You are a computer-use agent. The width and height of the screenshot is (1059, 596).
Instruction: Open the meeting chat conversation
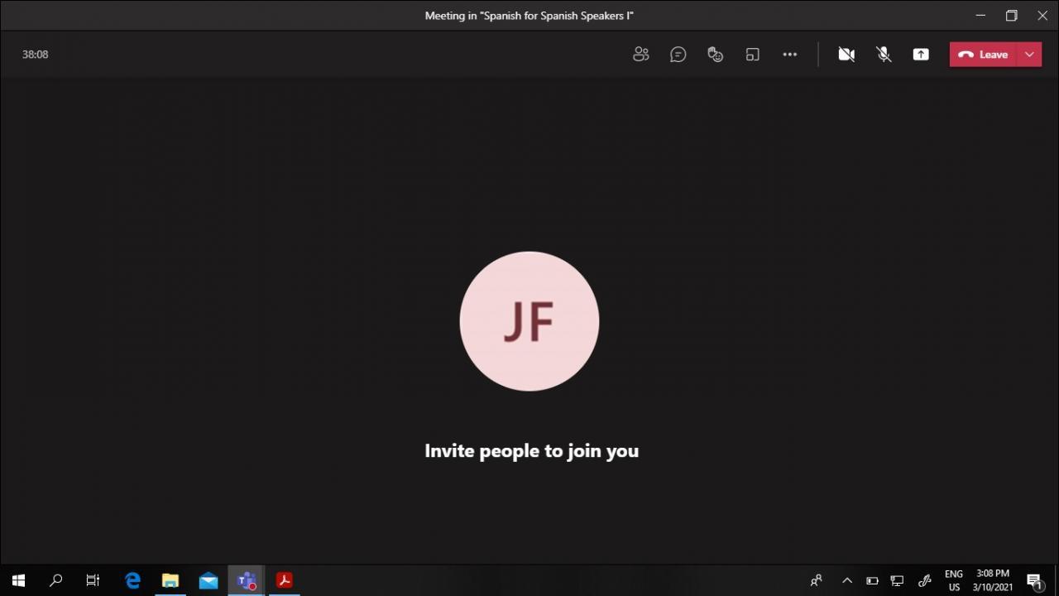pyautogui.click(x=678, y=55)
